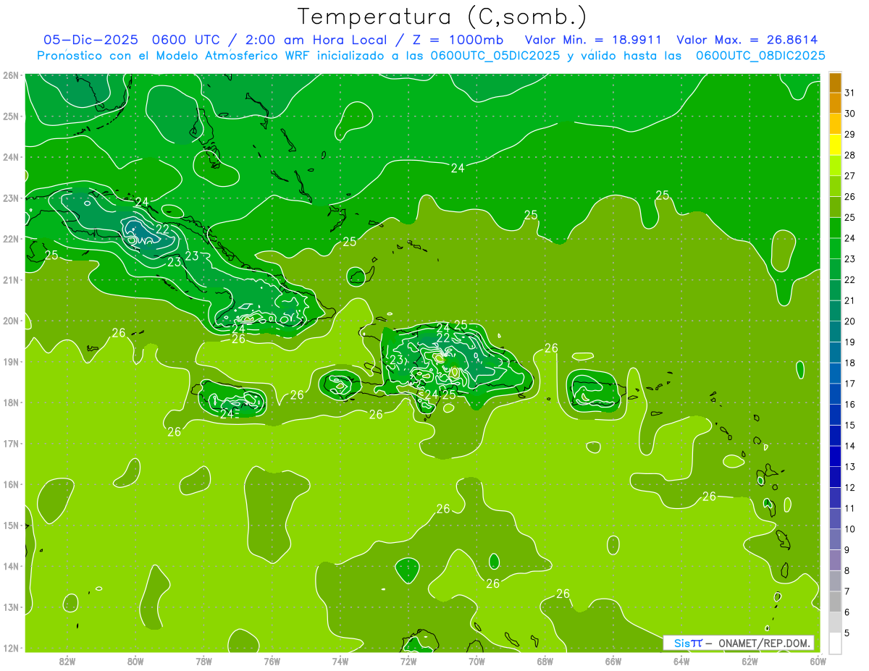Click the color bar label 17

click(x=850, y=383)
